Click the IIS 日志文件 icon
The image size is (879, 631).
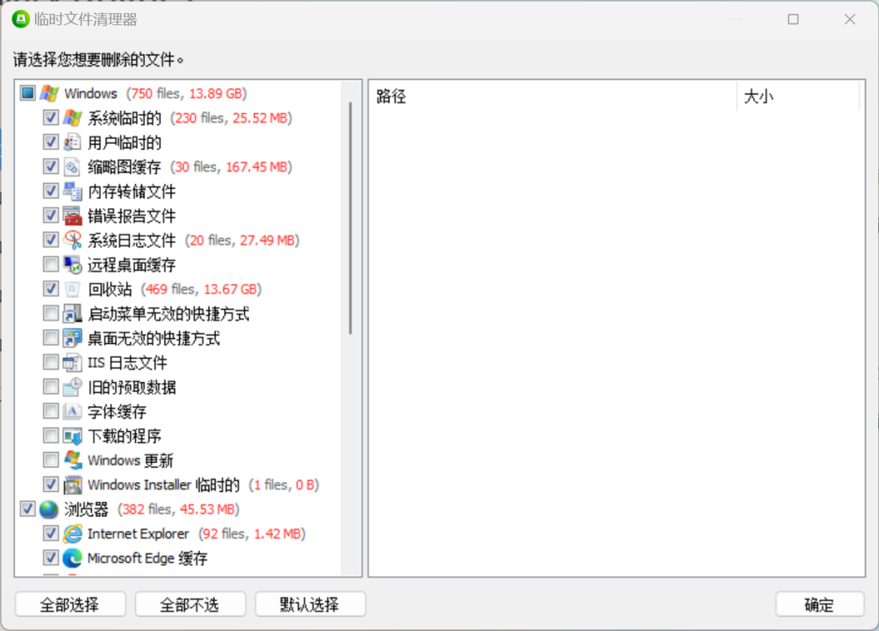click(x=72, y=362)
